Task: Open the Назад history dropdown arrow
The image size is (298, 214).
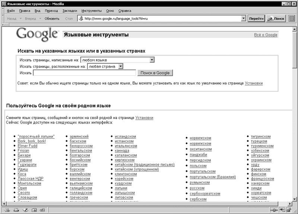Action: (21, 19)
